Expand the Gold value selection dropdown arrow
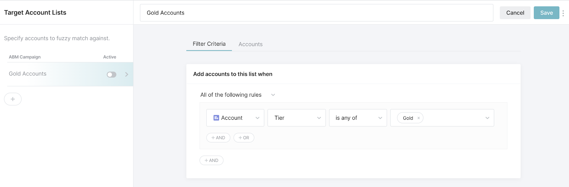This screenshot has height=187, width=569. pyautogui.click(x=487, y=118)
